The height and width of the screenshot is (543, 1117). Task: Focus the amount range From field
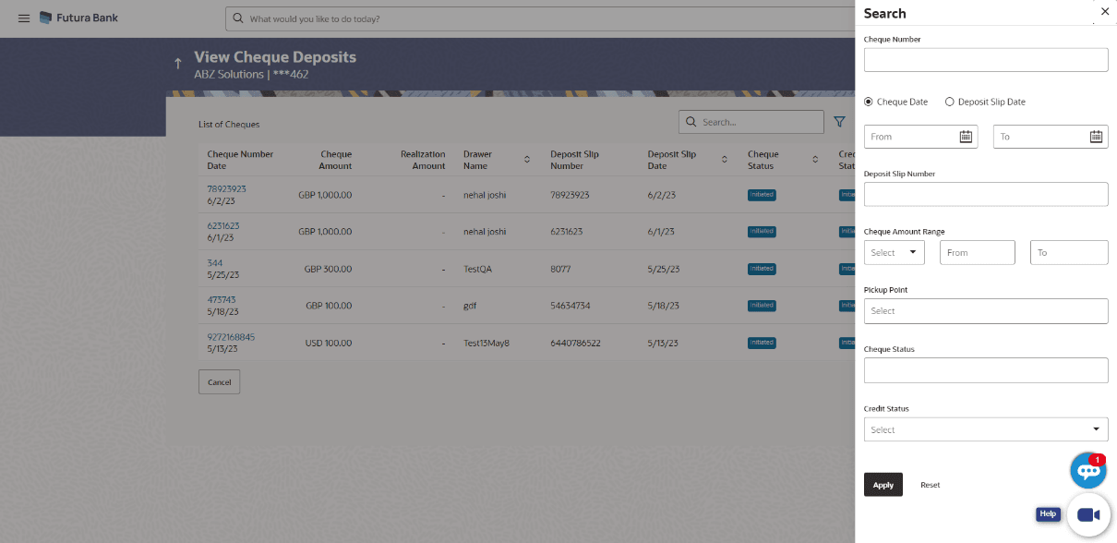pos(978,252)
